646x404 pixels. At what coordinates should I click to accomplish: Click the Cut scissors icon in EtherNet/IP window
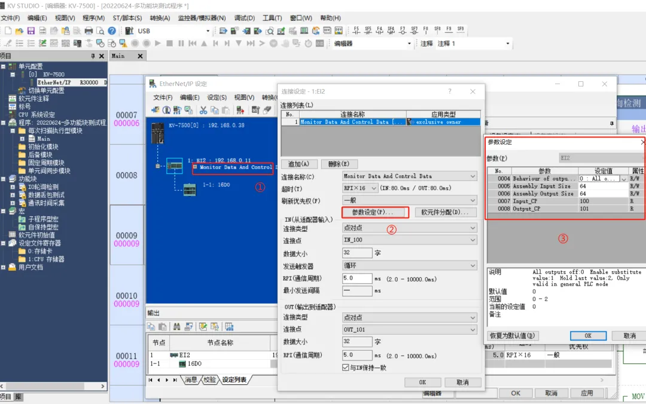pyautogui.click(x=203, y=110)
